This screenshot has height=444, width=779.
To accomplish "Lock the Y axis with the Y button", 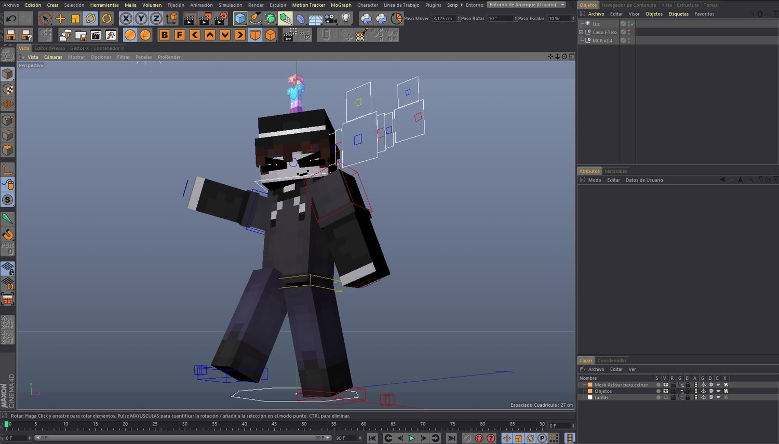I will (141, 18).
